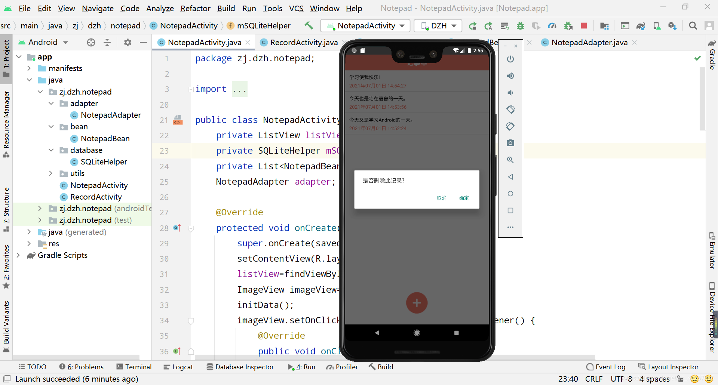Open the DZH device selector dropdown

[x=438, y=26]
